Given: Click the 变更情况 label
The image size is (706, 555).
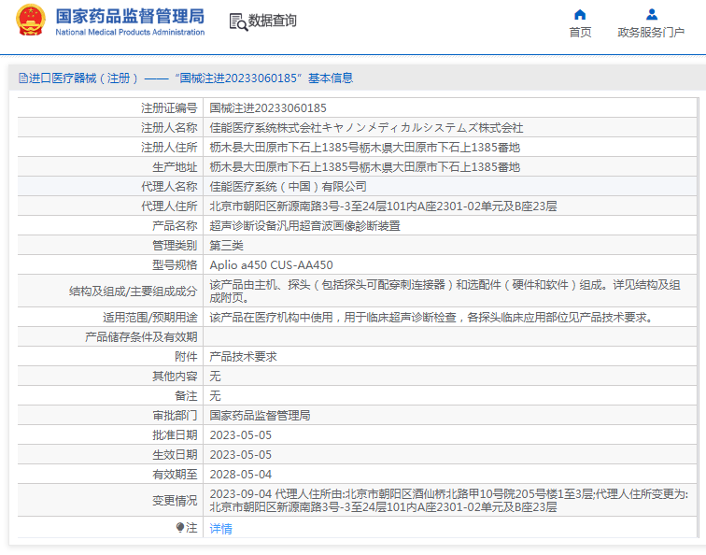Looking at the screenshot, I should [x=175, y=501].
